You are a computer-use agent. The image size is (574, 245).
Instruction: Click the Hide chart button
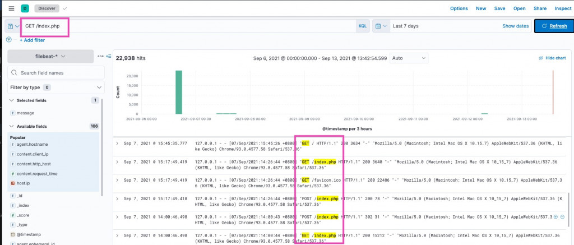point(552,58)
